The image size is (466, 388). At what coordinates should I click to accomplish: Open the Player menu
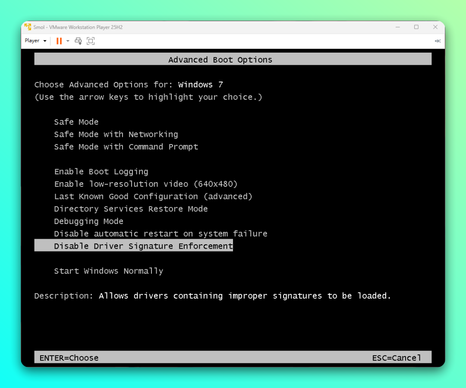[x=35, y=41]
